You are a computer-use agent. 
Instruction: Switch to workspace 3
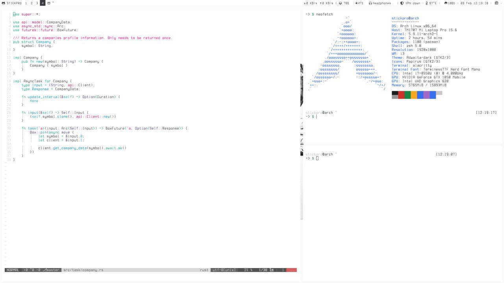coord(37,3)
